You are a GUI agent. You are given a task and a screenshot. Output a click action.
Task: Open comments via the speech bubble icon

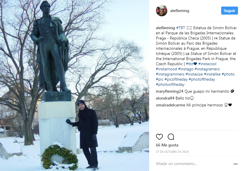click(171, 137)
